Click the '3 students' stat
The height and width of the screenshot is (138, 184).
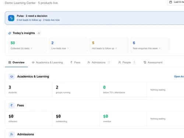[29, 90]
